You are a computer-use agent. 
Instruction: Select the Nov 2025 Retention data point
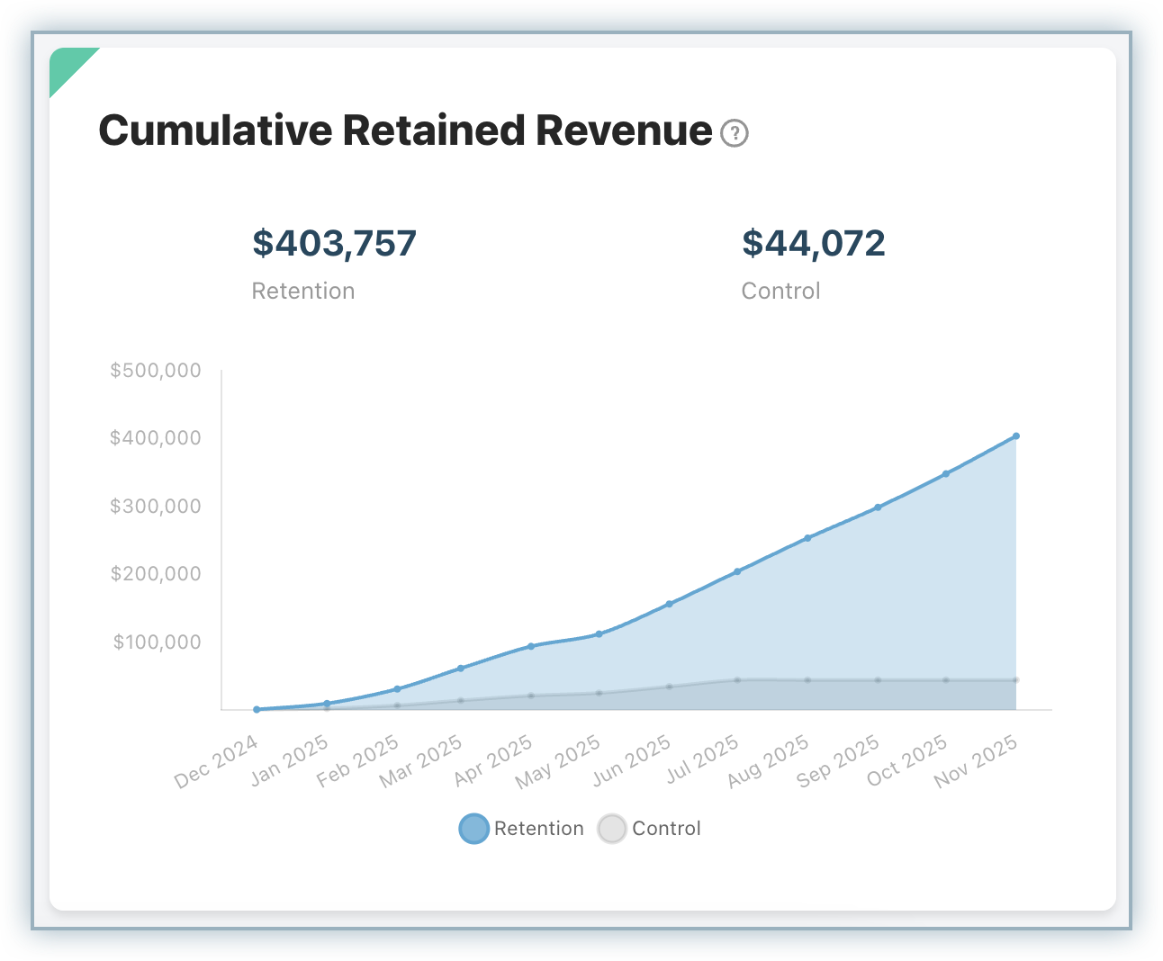[1015, 436]
